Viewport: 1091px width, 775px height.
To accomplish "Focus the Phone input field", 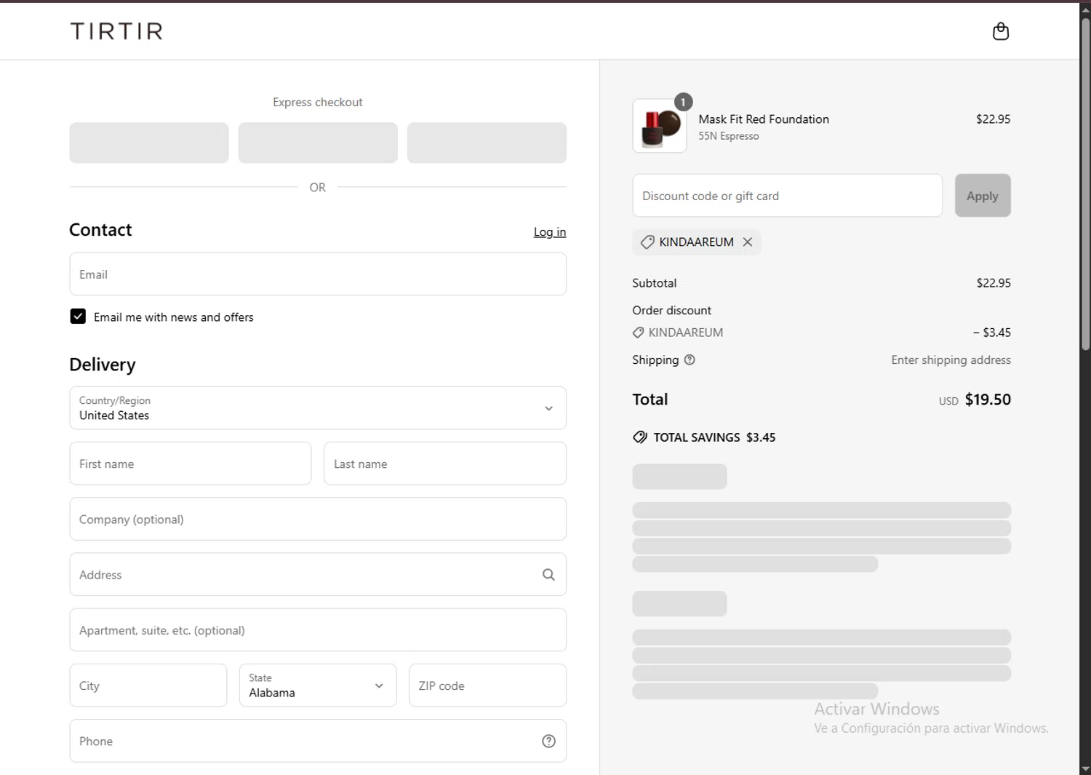I will point(318,741).
